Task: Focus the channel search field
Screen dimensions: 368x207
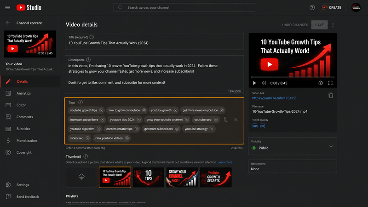Action: point(184,7)
